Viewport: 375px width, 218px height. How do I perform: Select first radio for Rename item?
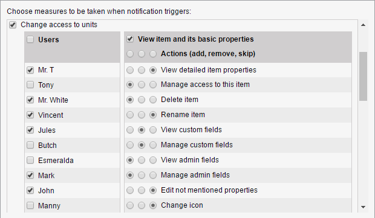tap(130, 115)
